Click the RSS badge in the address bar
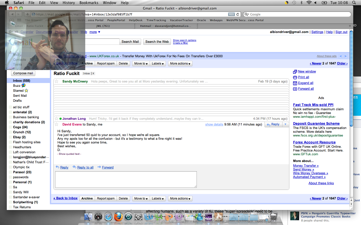 pyautogui.click(x=231, y=14)
